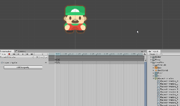Click the keyframe diamond beside Player : Sprite
Viewport: 180px width, 106px height.
click(46, 63)
